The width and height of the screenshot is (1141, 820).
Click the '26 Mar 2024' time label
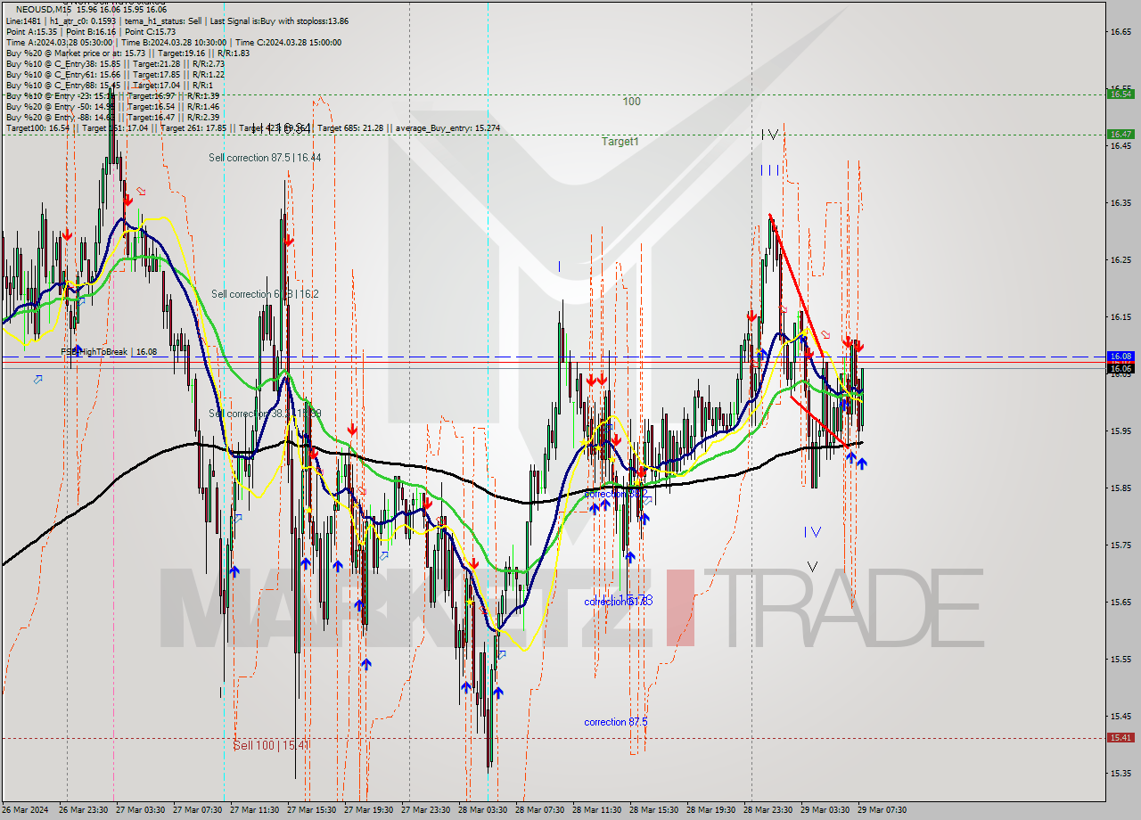pos(25,810)
